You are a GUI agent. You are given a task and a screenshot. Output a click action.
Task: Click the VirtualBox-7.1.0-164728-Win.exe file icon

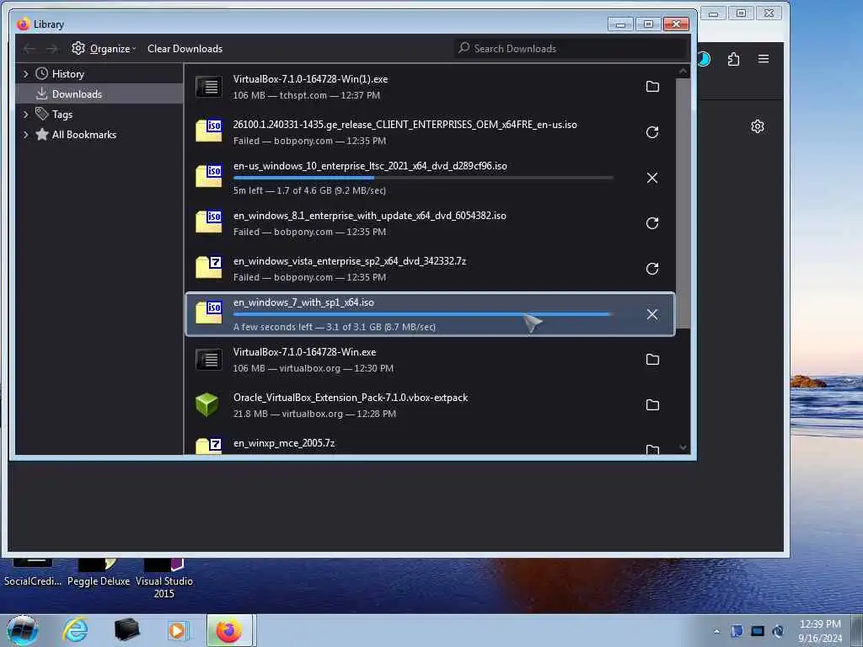pos(209,359)
